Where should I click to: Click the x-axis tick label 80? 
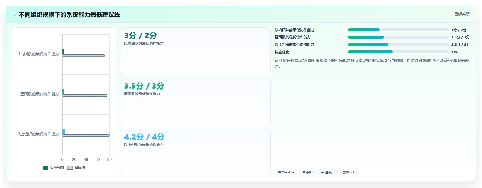[x=110, y=159]
